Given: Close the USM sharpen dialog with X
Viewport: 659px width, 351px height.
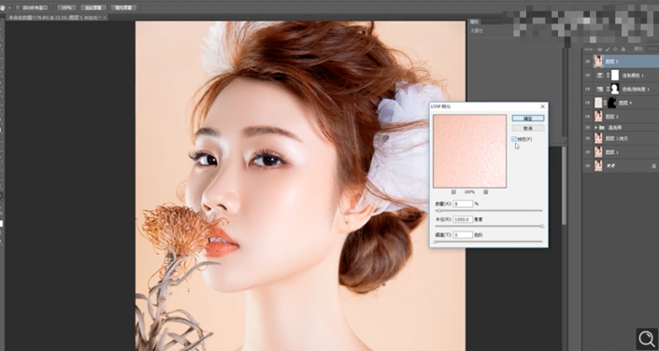Looking at the screenshot, I should click(x=542, y=106).
